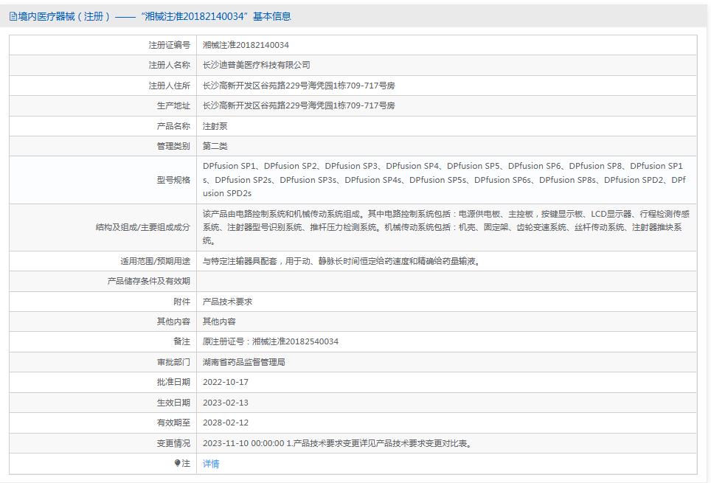This screenshot has height=483, width=711.
Task: Click the 注册证编号 label
Action: pyautogui.click(x=169, y=45)
